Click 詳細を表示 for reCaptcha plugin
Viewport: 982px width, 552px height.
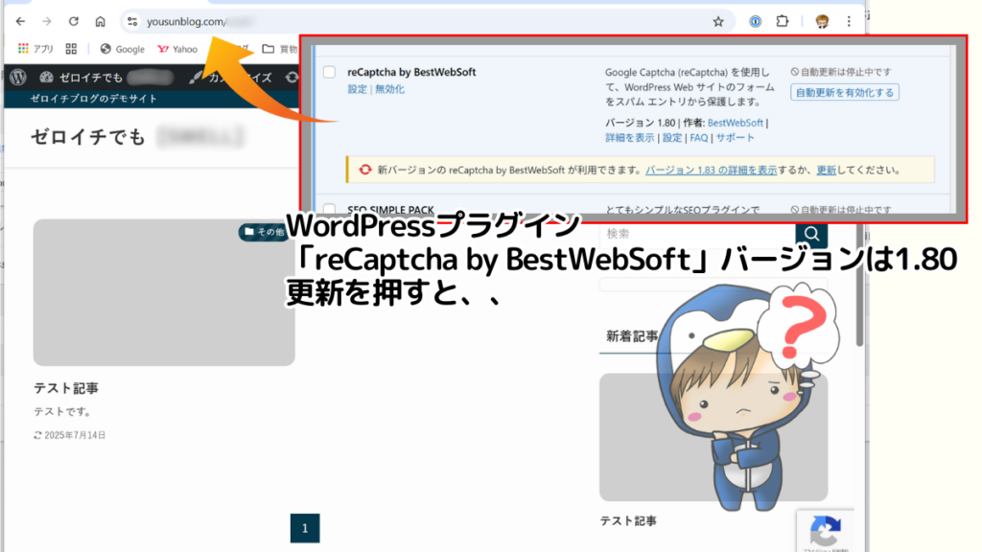(x=629, y=138)
